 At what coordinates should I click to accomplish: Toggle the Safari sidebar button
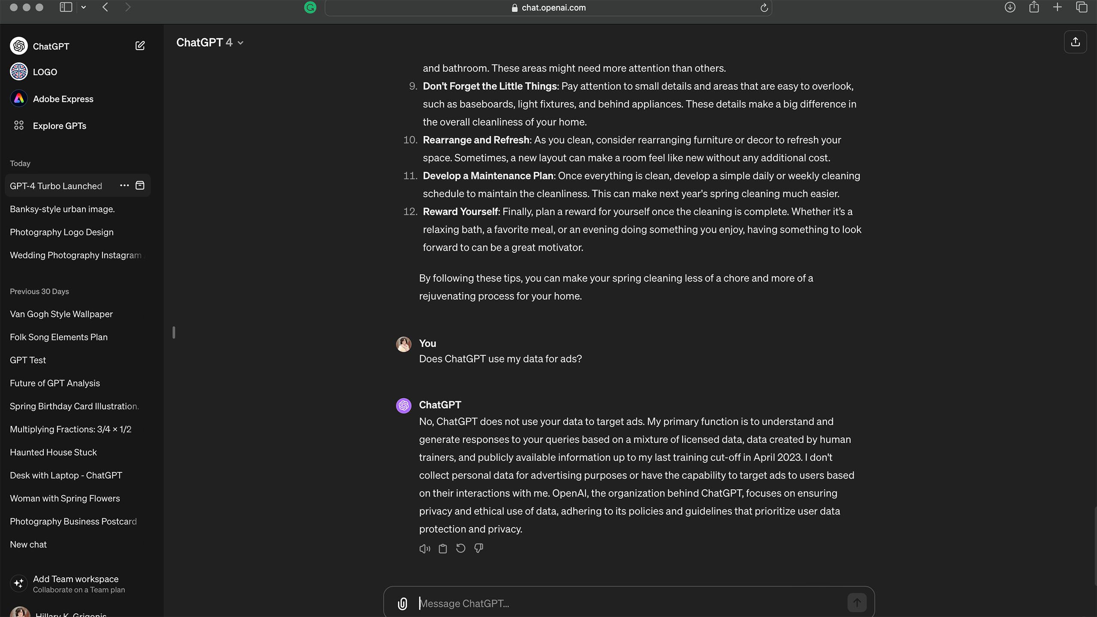[66, 7]
